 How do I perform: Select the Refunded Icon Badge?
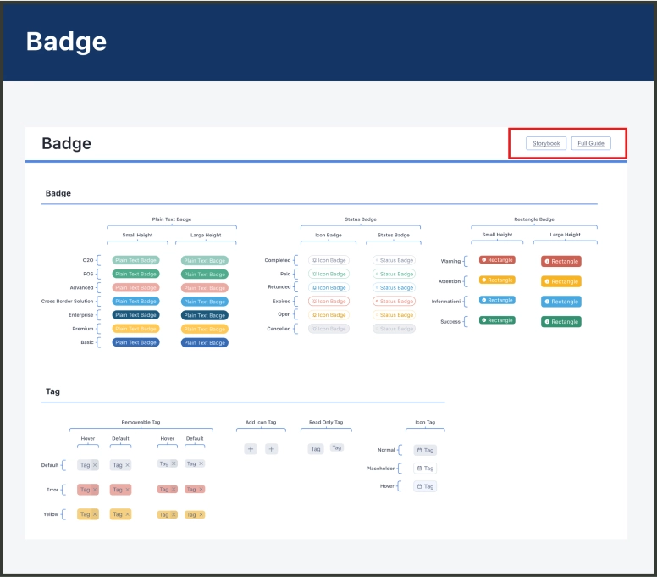pos(328,288)
